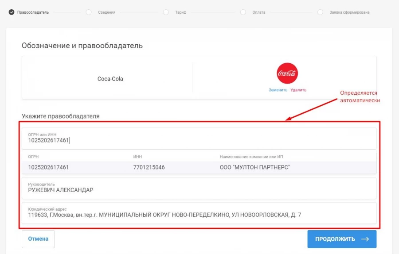The height and width of the screenshot is (254, 399).
Task: Click heading Обозначение и правообладатель
Action: click(x=82, y=46)
